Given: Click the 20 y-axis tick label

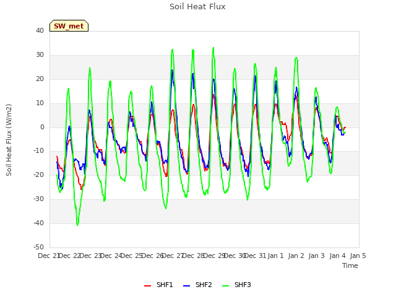Looking at the screenshot, I should (x=40, y=79).
